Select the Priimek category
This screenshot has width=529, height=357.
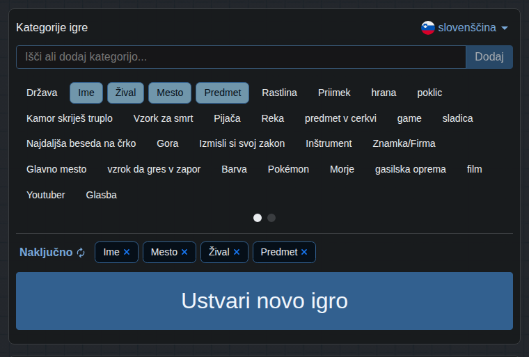click(x=334, y=93)
